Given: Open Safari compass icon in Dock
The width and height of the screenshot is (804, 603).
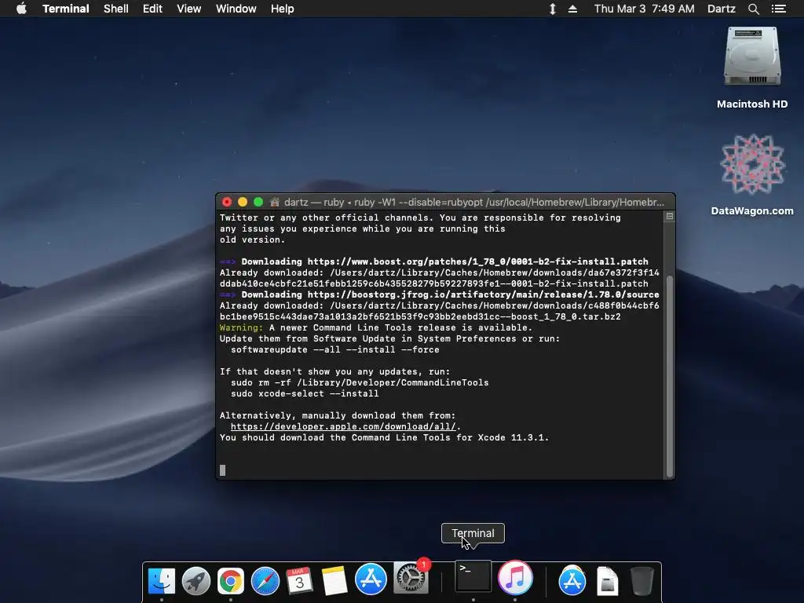Looking at the screenshot, I should coord(265,580).
